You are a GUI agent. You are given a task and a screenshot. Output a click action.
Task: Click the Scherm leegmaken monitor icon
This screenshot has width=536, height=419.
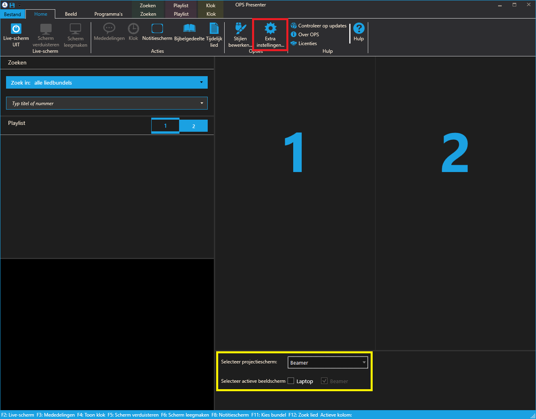(75, 29)
